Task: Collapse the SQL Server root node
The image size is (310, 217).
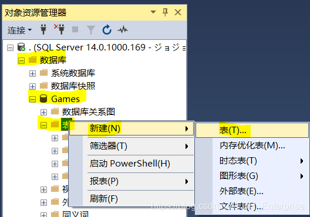Action: [x=11, y=48]
